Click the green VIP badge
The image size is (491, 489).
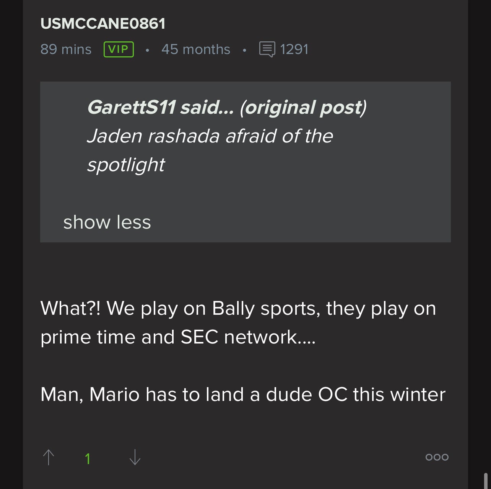pyautogui.click(x=119, y=49)
